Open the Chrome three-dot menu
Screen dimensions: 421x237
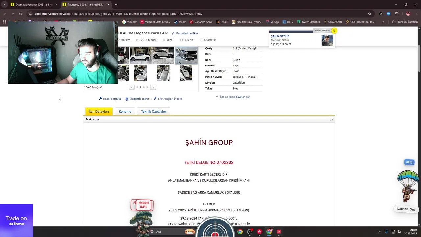(416, 14)
